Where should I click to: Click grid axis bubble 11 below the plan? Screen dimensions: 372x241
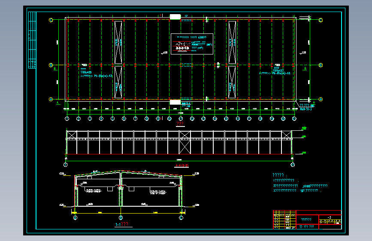pos(181,119)
